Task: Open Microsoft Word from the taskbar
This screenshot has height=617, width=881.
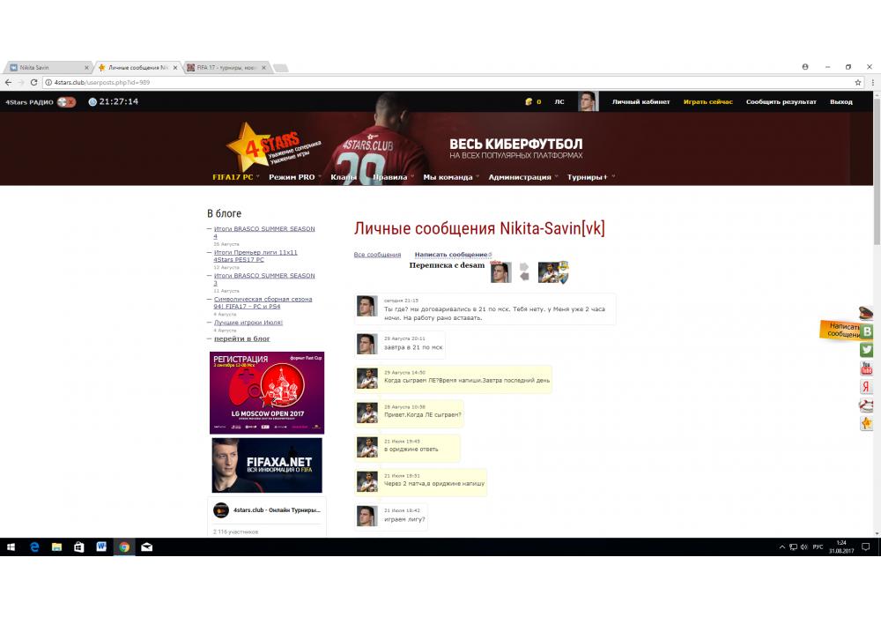Action: click(101, 547)
